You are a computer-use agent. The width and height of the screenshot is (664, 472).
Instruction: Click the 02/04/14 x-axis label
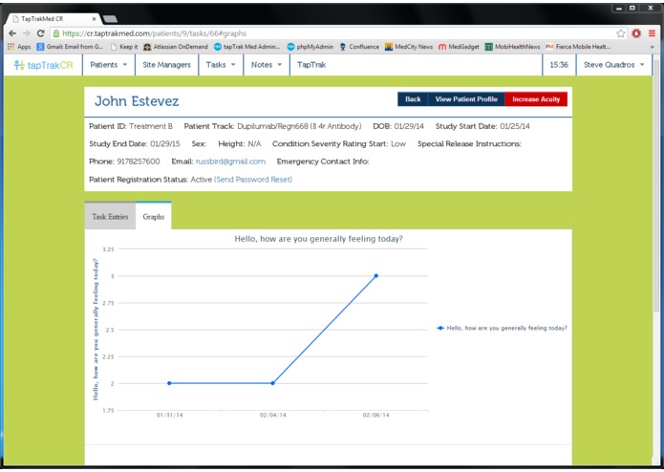(272, 416)
